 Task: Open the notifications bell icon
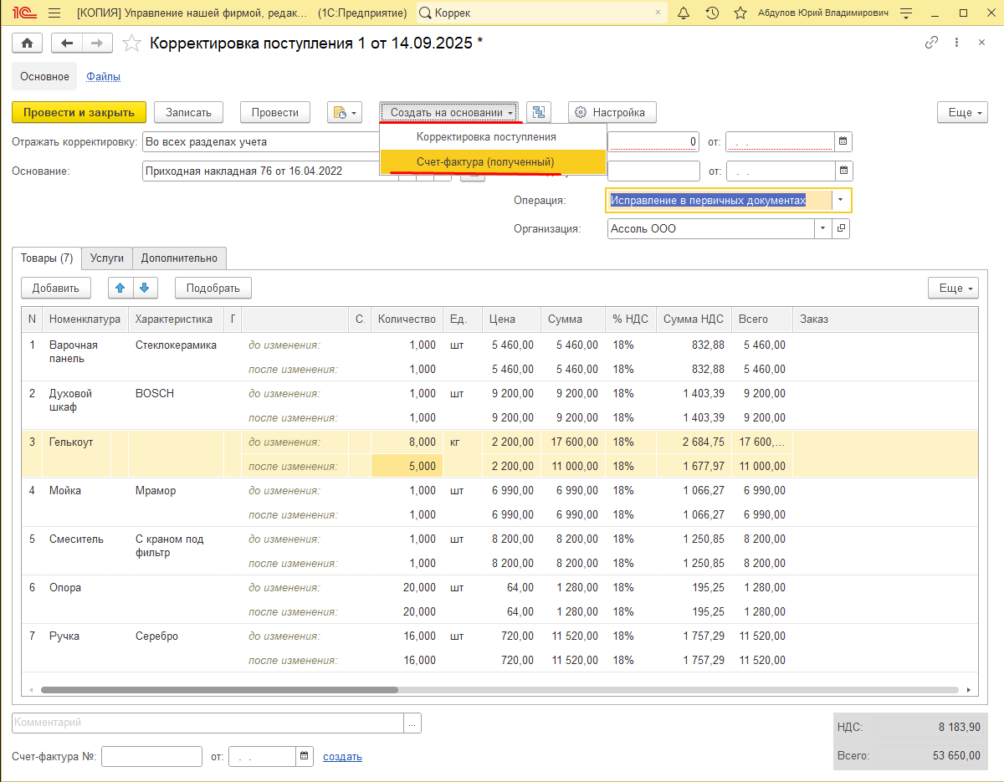[684, 13]
